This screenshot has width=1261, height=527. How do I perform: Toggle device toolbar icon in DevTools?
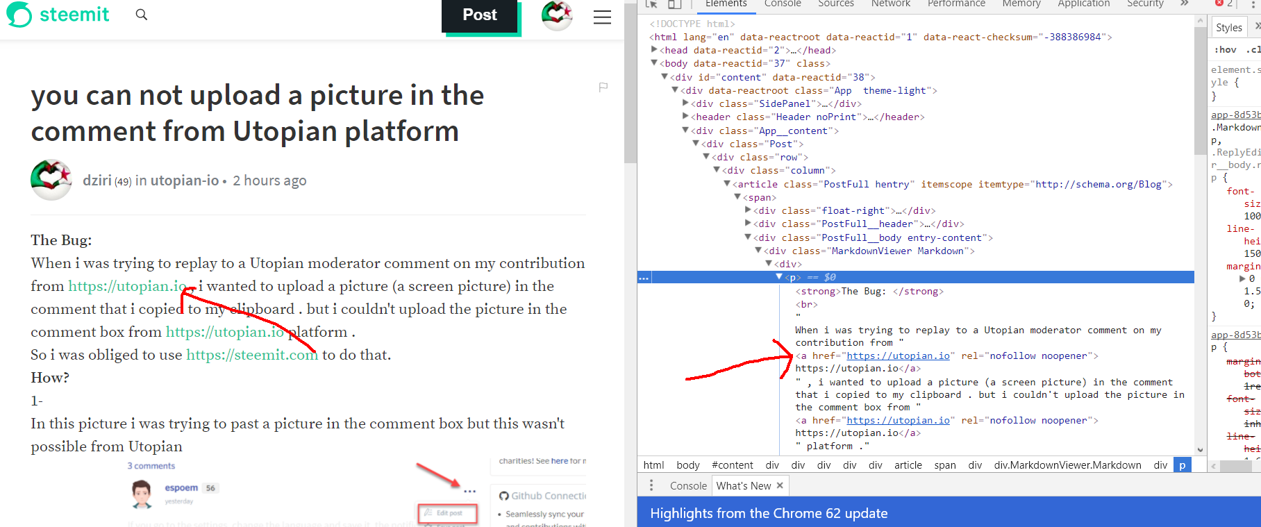pyautogui.click(x=674, y=4)
